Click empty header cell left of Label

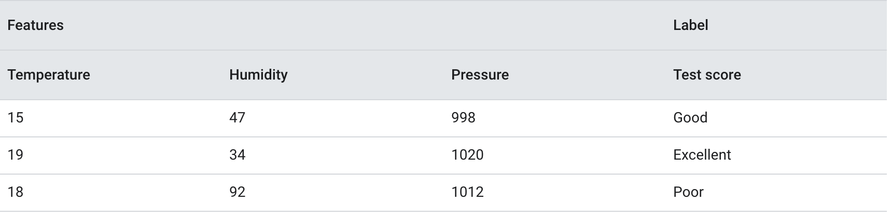[x=555, y=25]
